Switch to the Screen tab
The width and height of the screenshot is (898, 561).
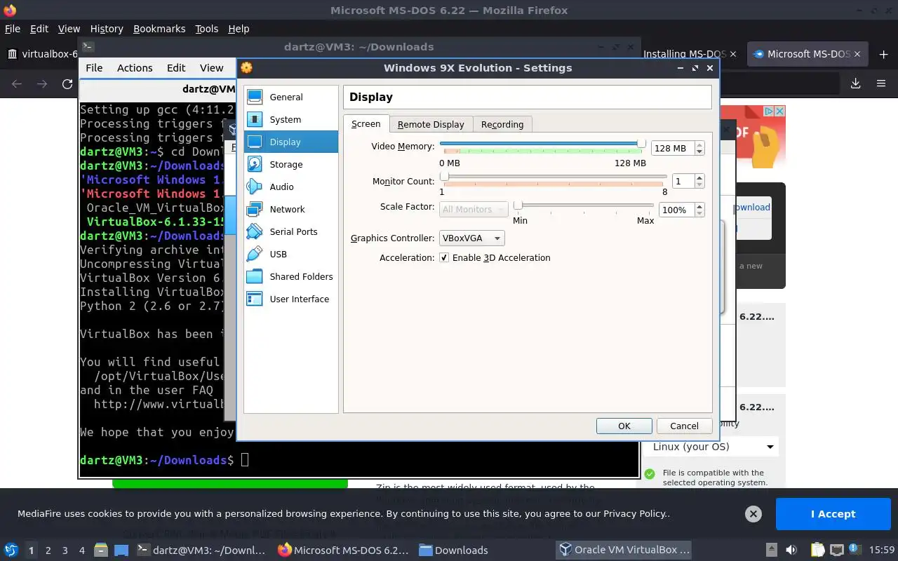pos(366,124)
